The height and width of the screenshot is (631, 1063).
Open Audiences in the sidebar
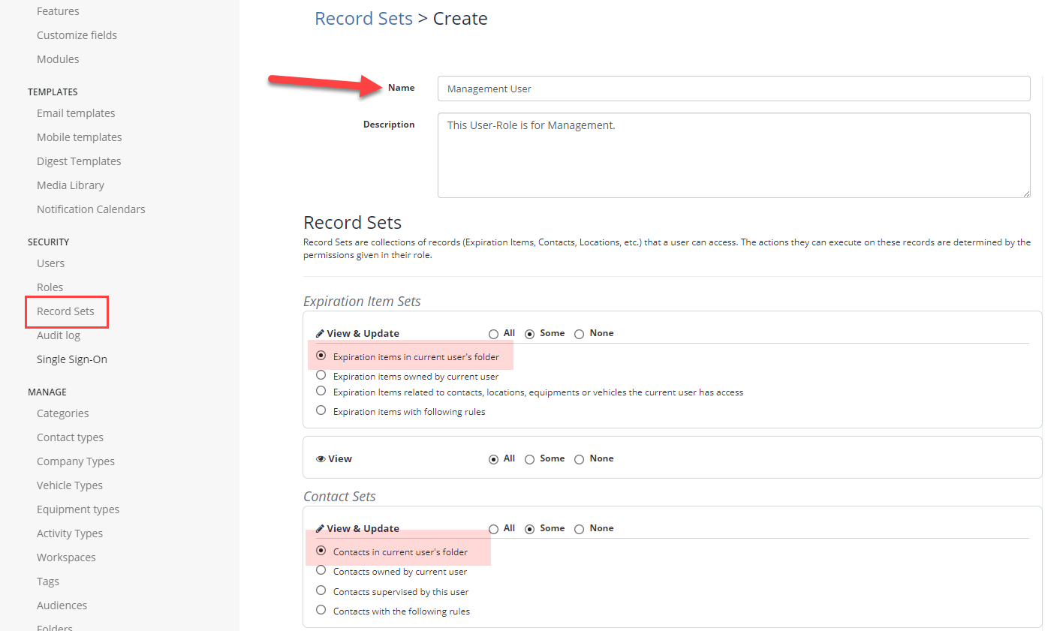(x=62, y=605)
